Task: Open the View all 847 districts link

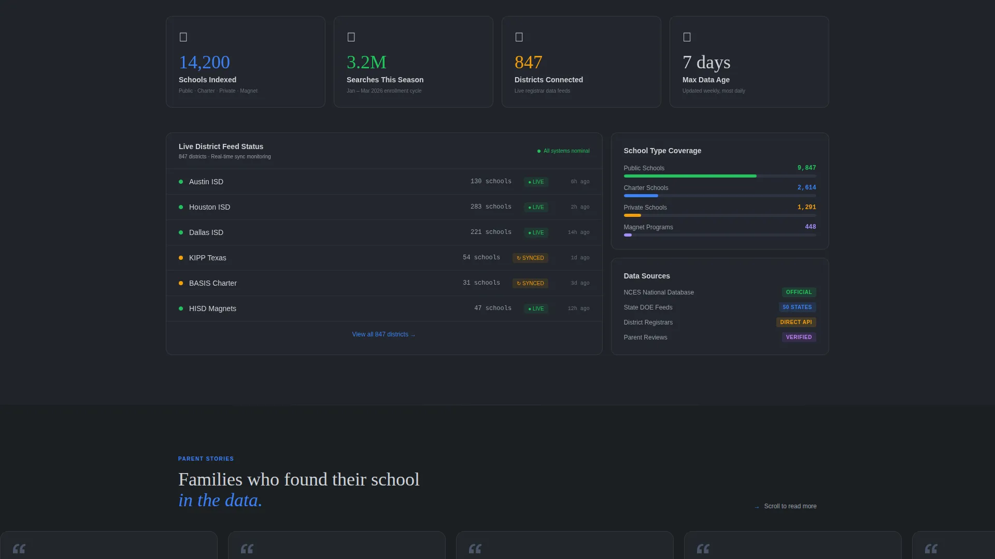Action: (383, 334)
